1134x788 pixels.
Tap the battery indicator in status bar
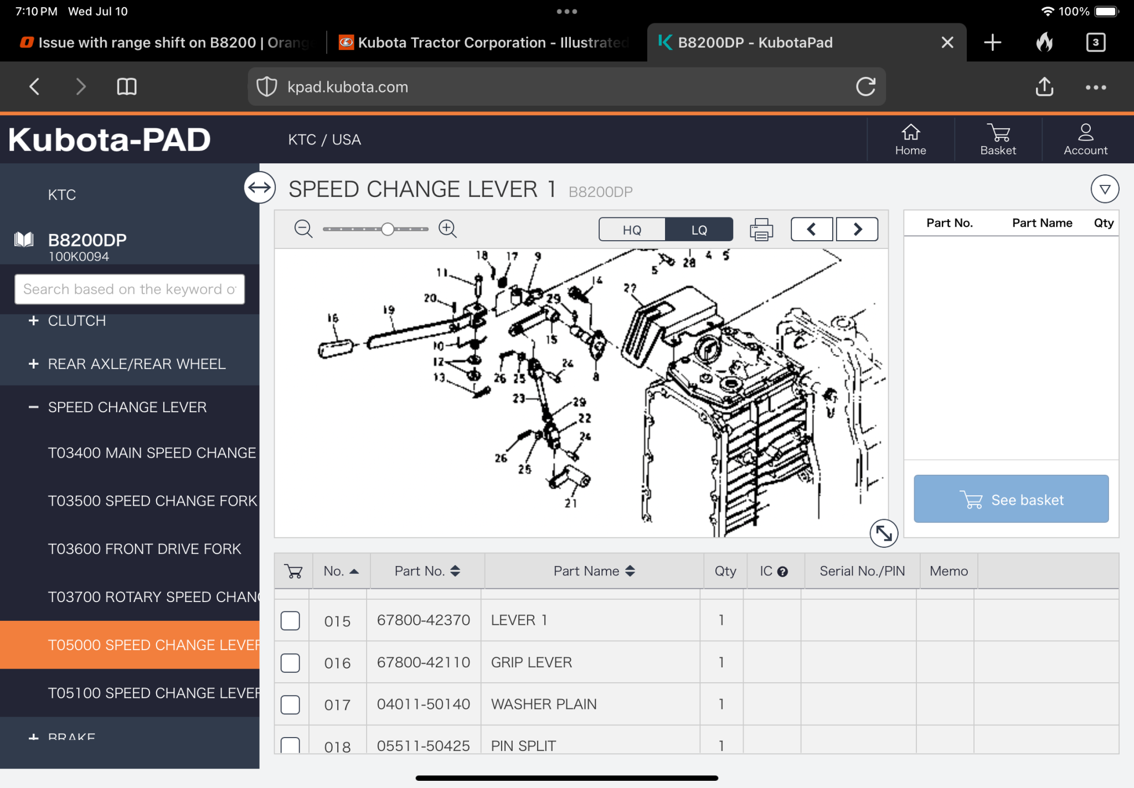(x=1107, y=12)
